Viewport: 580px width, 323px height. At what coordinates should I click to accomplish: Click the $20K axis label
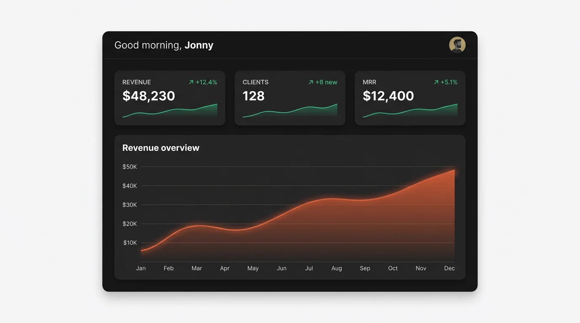[x=130, y=224]
